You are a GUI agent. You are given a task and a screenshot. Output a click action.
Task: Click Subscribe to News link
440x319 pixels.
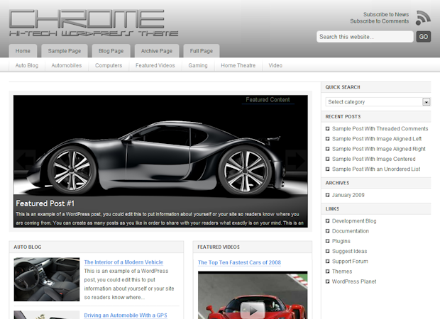pos(386,14)
